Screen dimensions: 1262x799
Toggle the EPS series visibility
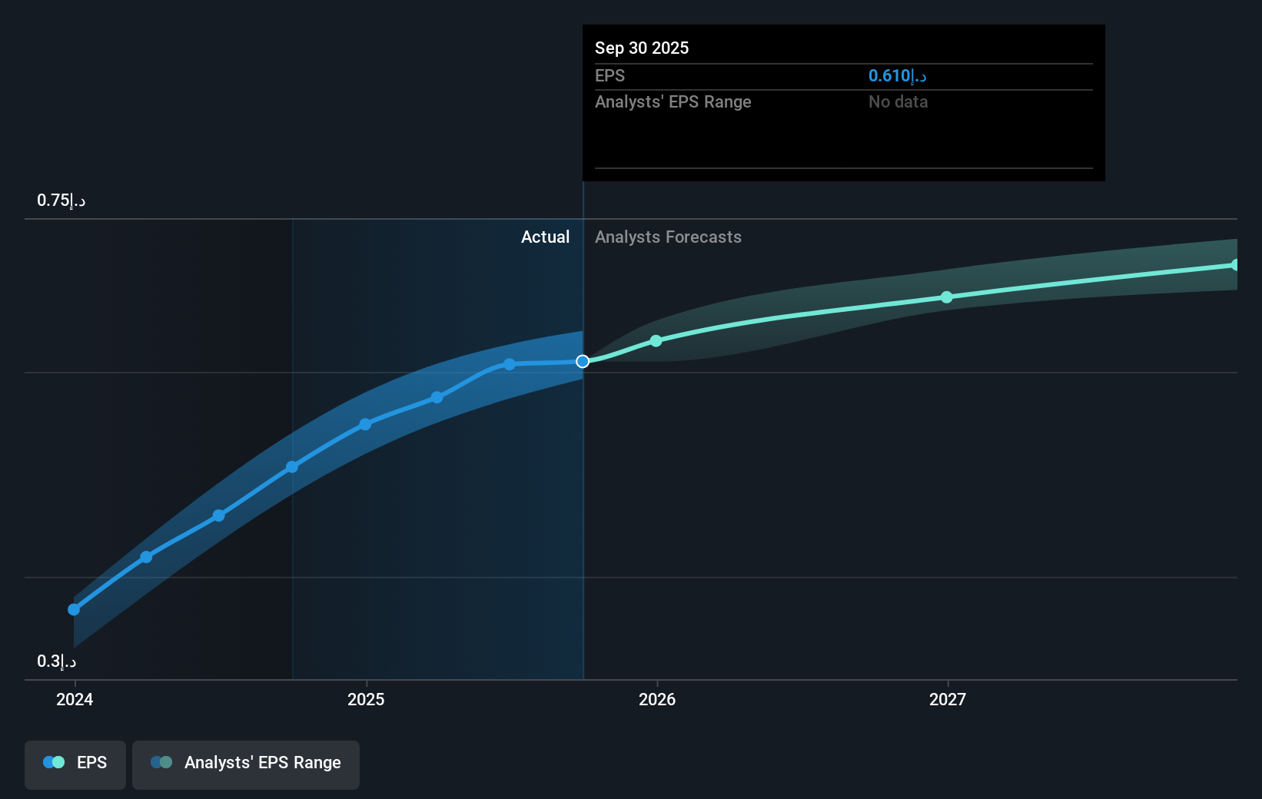75,764
